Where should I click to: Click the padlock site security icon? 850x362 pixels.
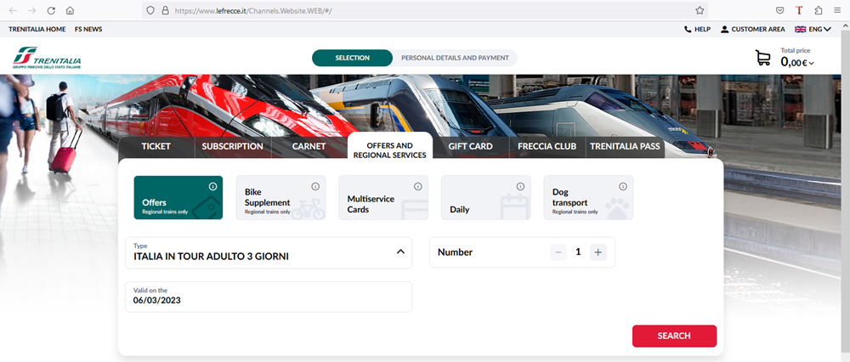(x=166, y=10)
